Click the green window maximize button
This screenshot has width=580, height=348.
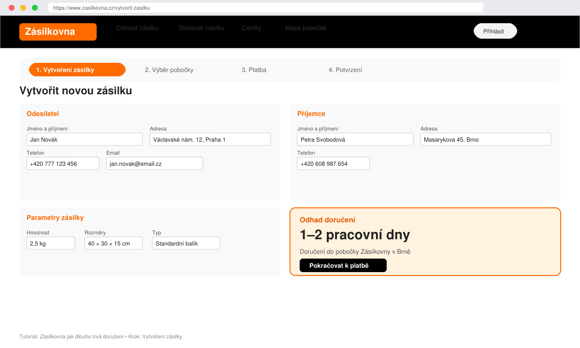35,8
